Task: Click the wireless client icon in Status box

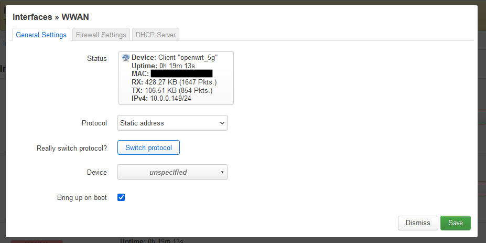Action: [126, 57]
